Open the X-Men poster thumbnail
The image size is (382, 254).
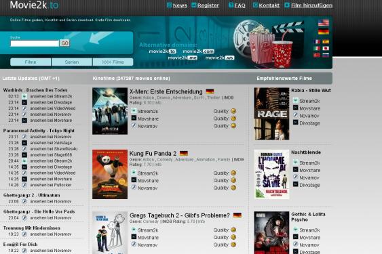[x=110, y=111]
